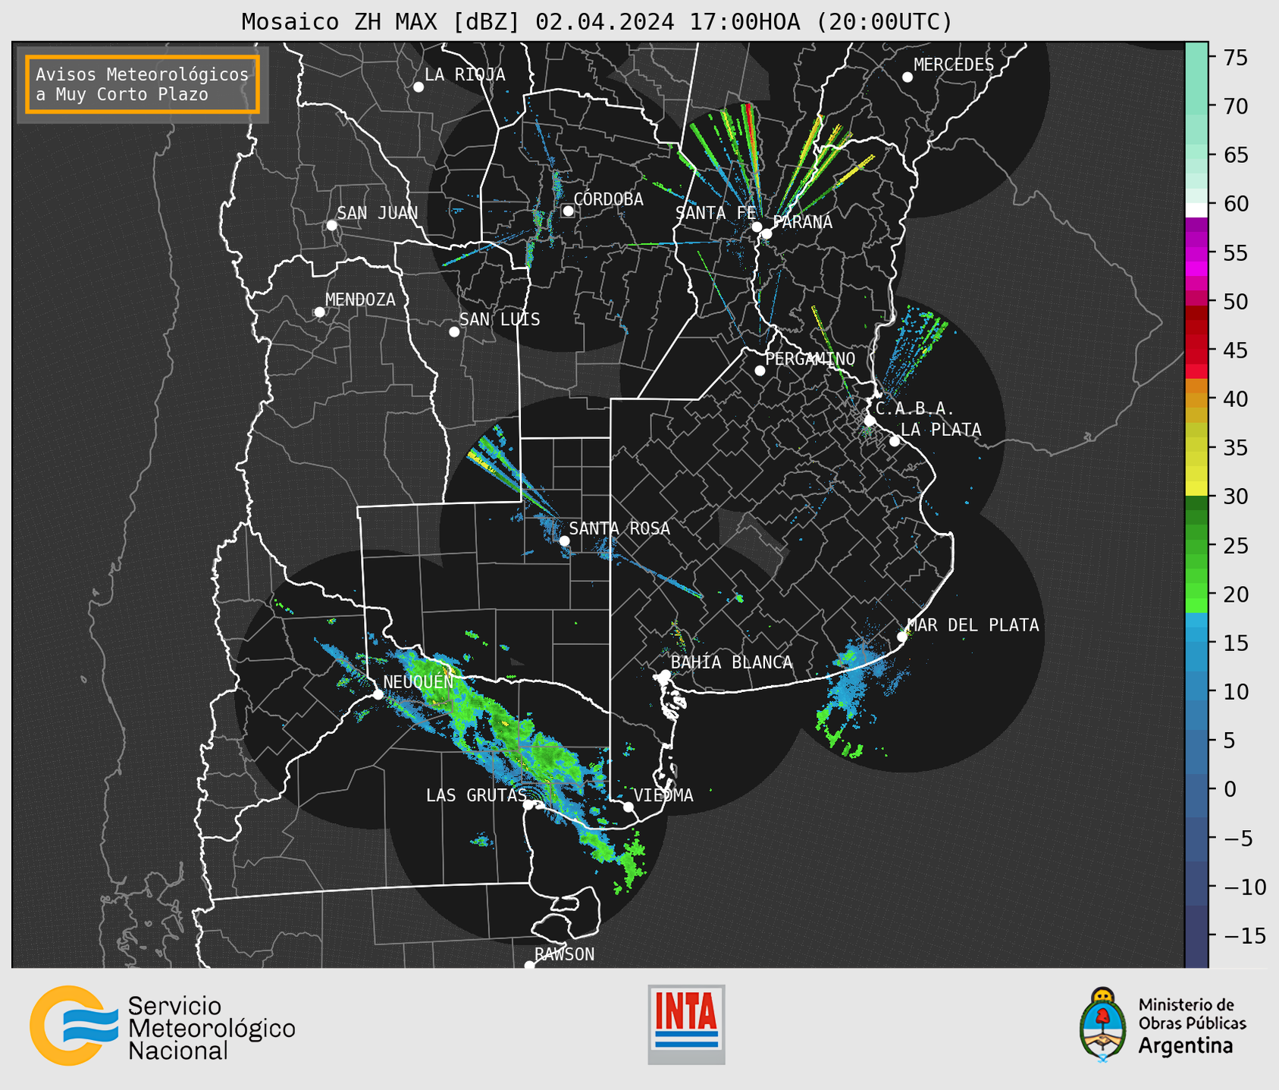1279x1090 pixels.
Task: Click the MAR DEL PLATA label
Action: pos(973,625)
